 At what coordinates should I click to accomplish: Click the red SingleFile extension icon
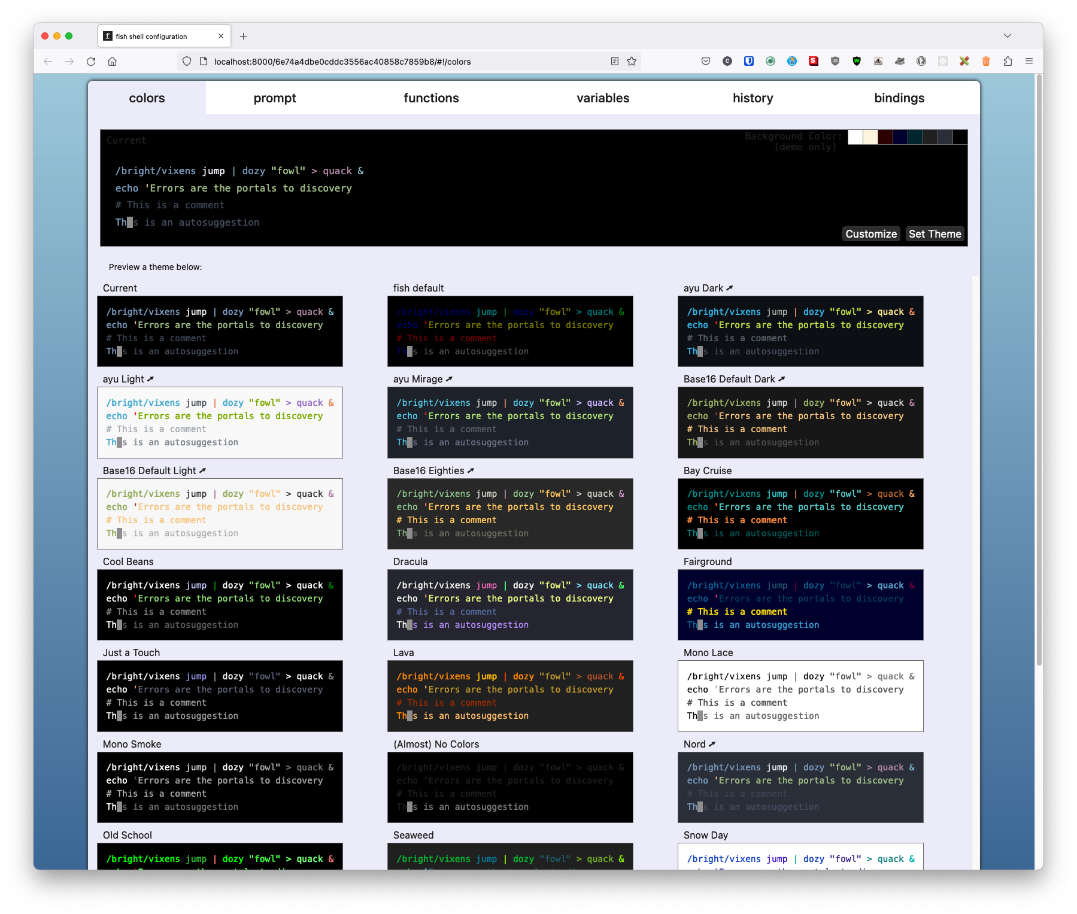pyautogui.click(x=814, y=61)
